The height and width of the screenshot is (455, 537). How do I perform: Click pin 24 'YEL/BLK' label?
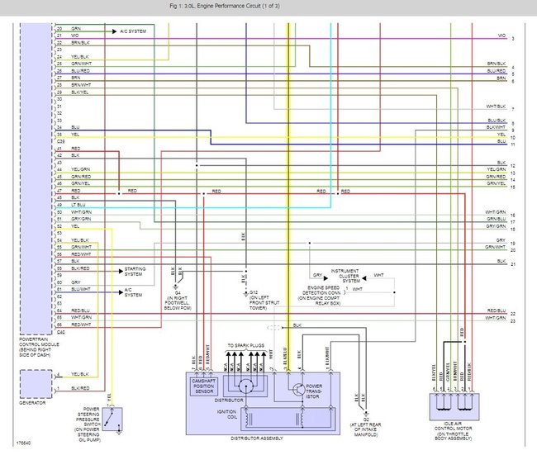coord(80,57)
